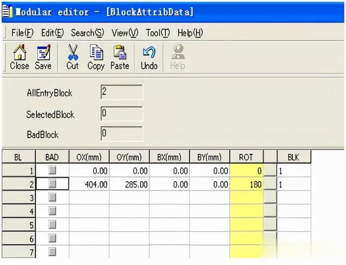Viewport: 346px width, 265px height.
Task: Select OY cell 0.00 in row 1
Action: 129,170
